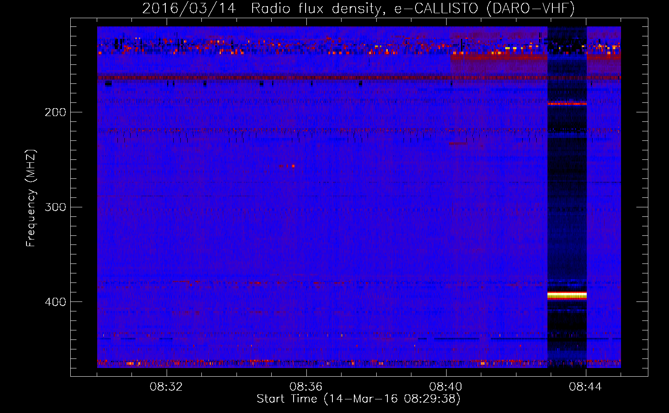Click the '08:40' time axis label
This screenshot has width=669, height=413.
(x=446, y=387)
